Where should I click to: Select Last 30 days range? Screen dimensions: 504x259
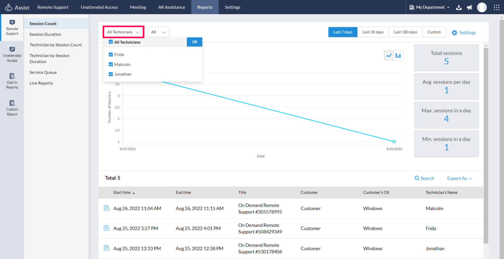373,32
